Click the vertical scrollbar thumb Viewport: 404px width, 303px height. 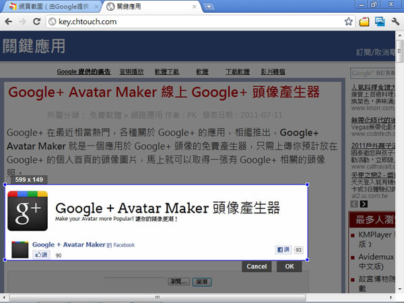tap(399, 51)
